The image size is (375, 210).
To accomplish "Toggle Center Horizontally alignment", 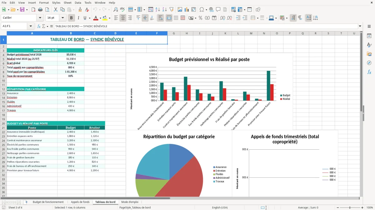I will tap(123, 18).
